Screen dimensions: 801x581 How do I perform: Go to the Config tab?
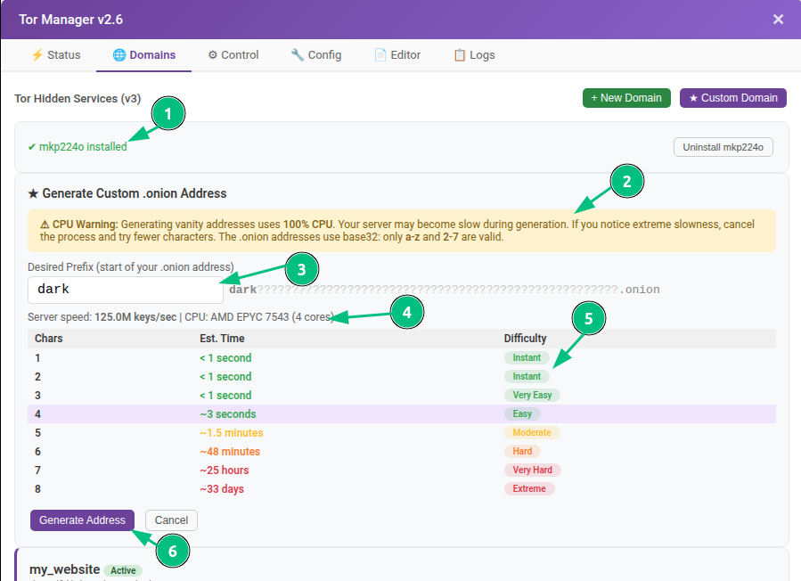315,55
